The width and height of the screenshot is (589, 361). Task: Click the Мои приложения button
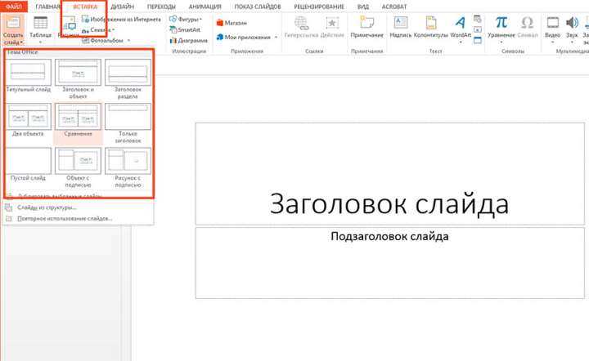pyautogui.click(x=244, y=37)
